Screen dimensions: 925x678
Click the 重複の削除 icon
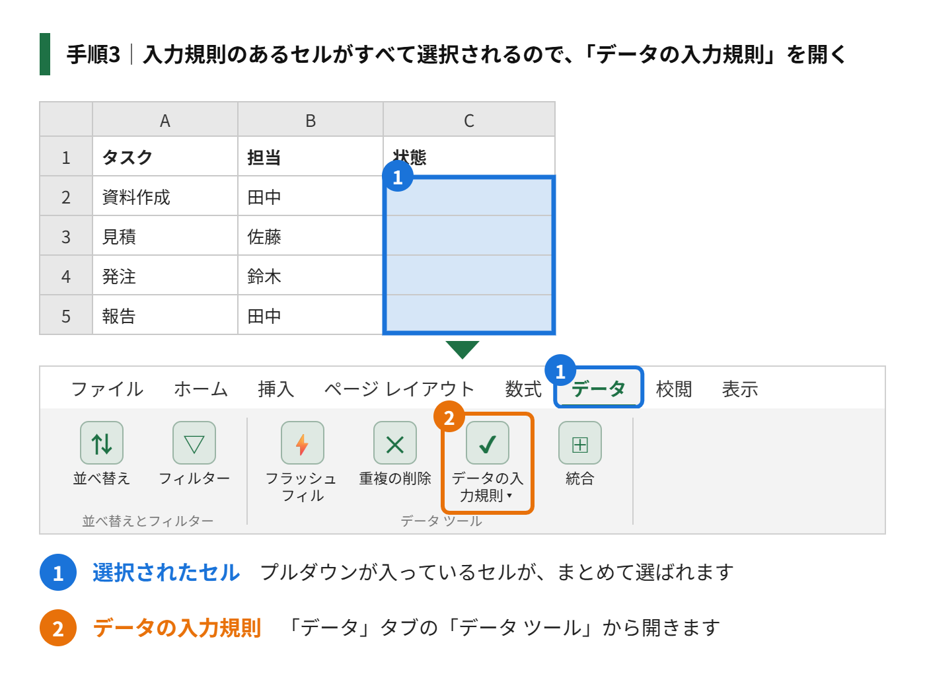click(395, 443)
